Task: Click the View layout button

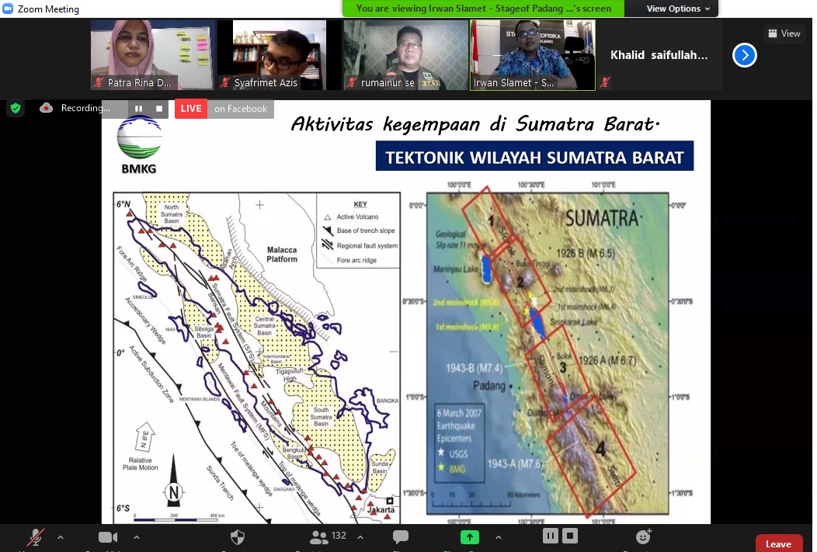Action: [784, 33]
